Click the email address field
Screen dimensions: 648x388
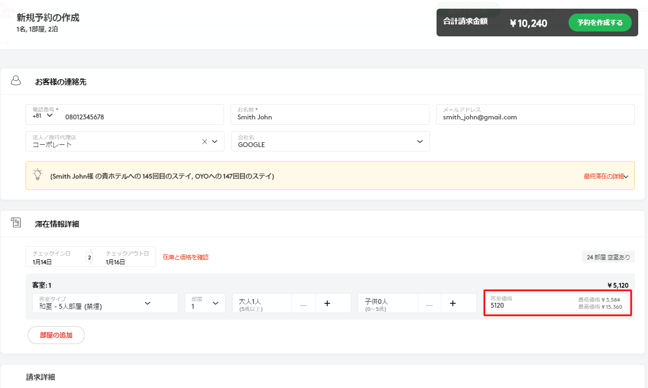pyautogui.click(x=535, y=115)
